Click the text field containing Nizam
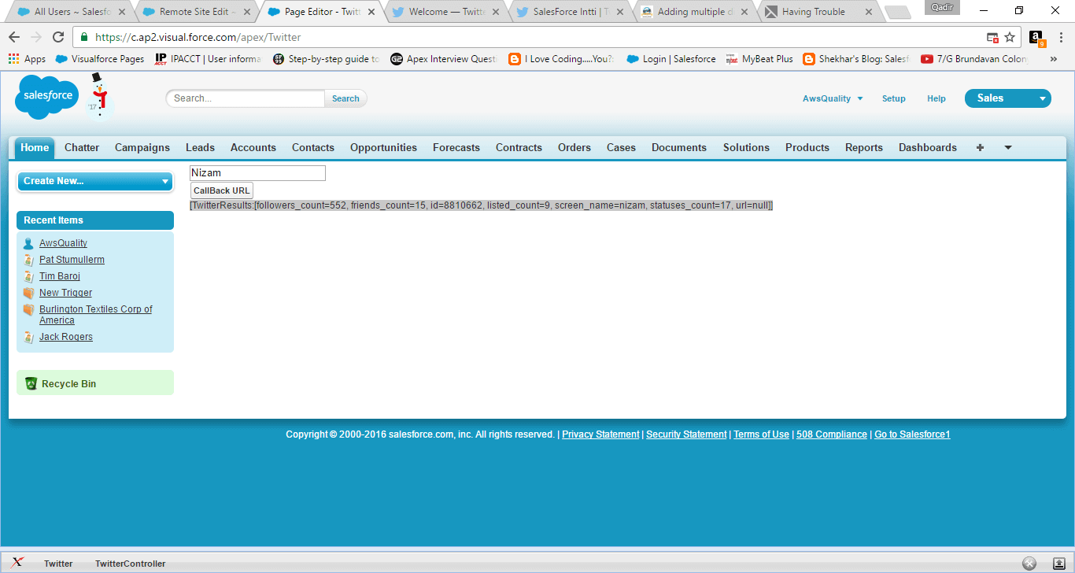Image resolution: width=1075 pixels, height=573 pixels. click(257, 172)
